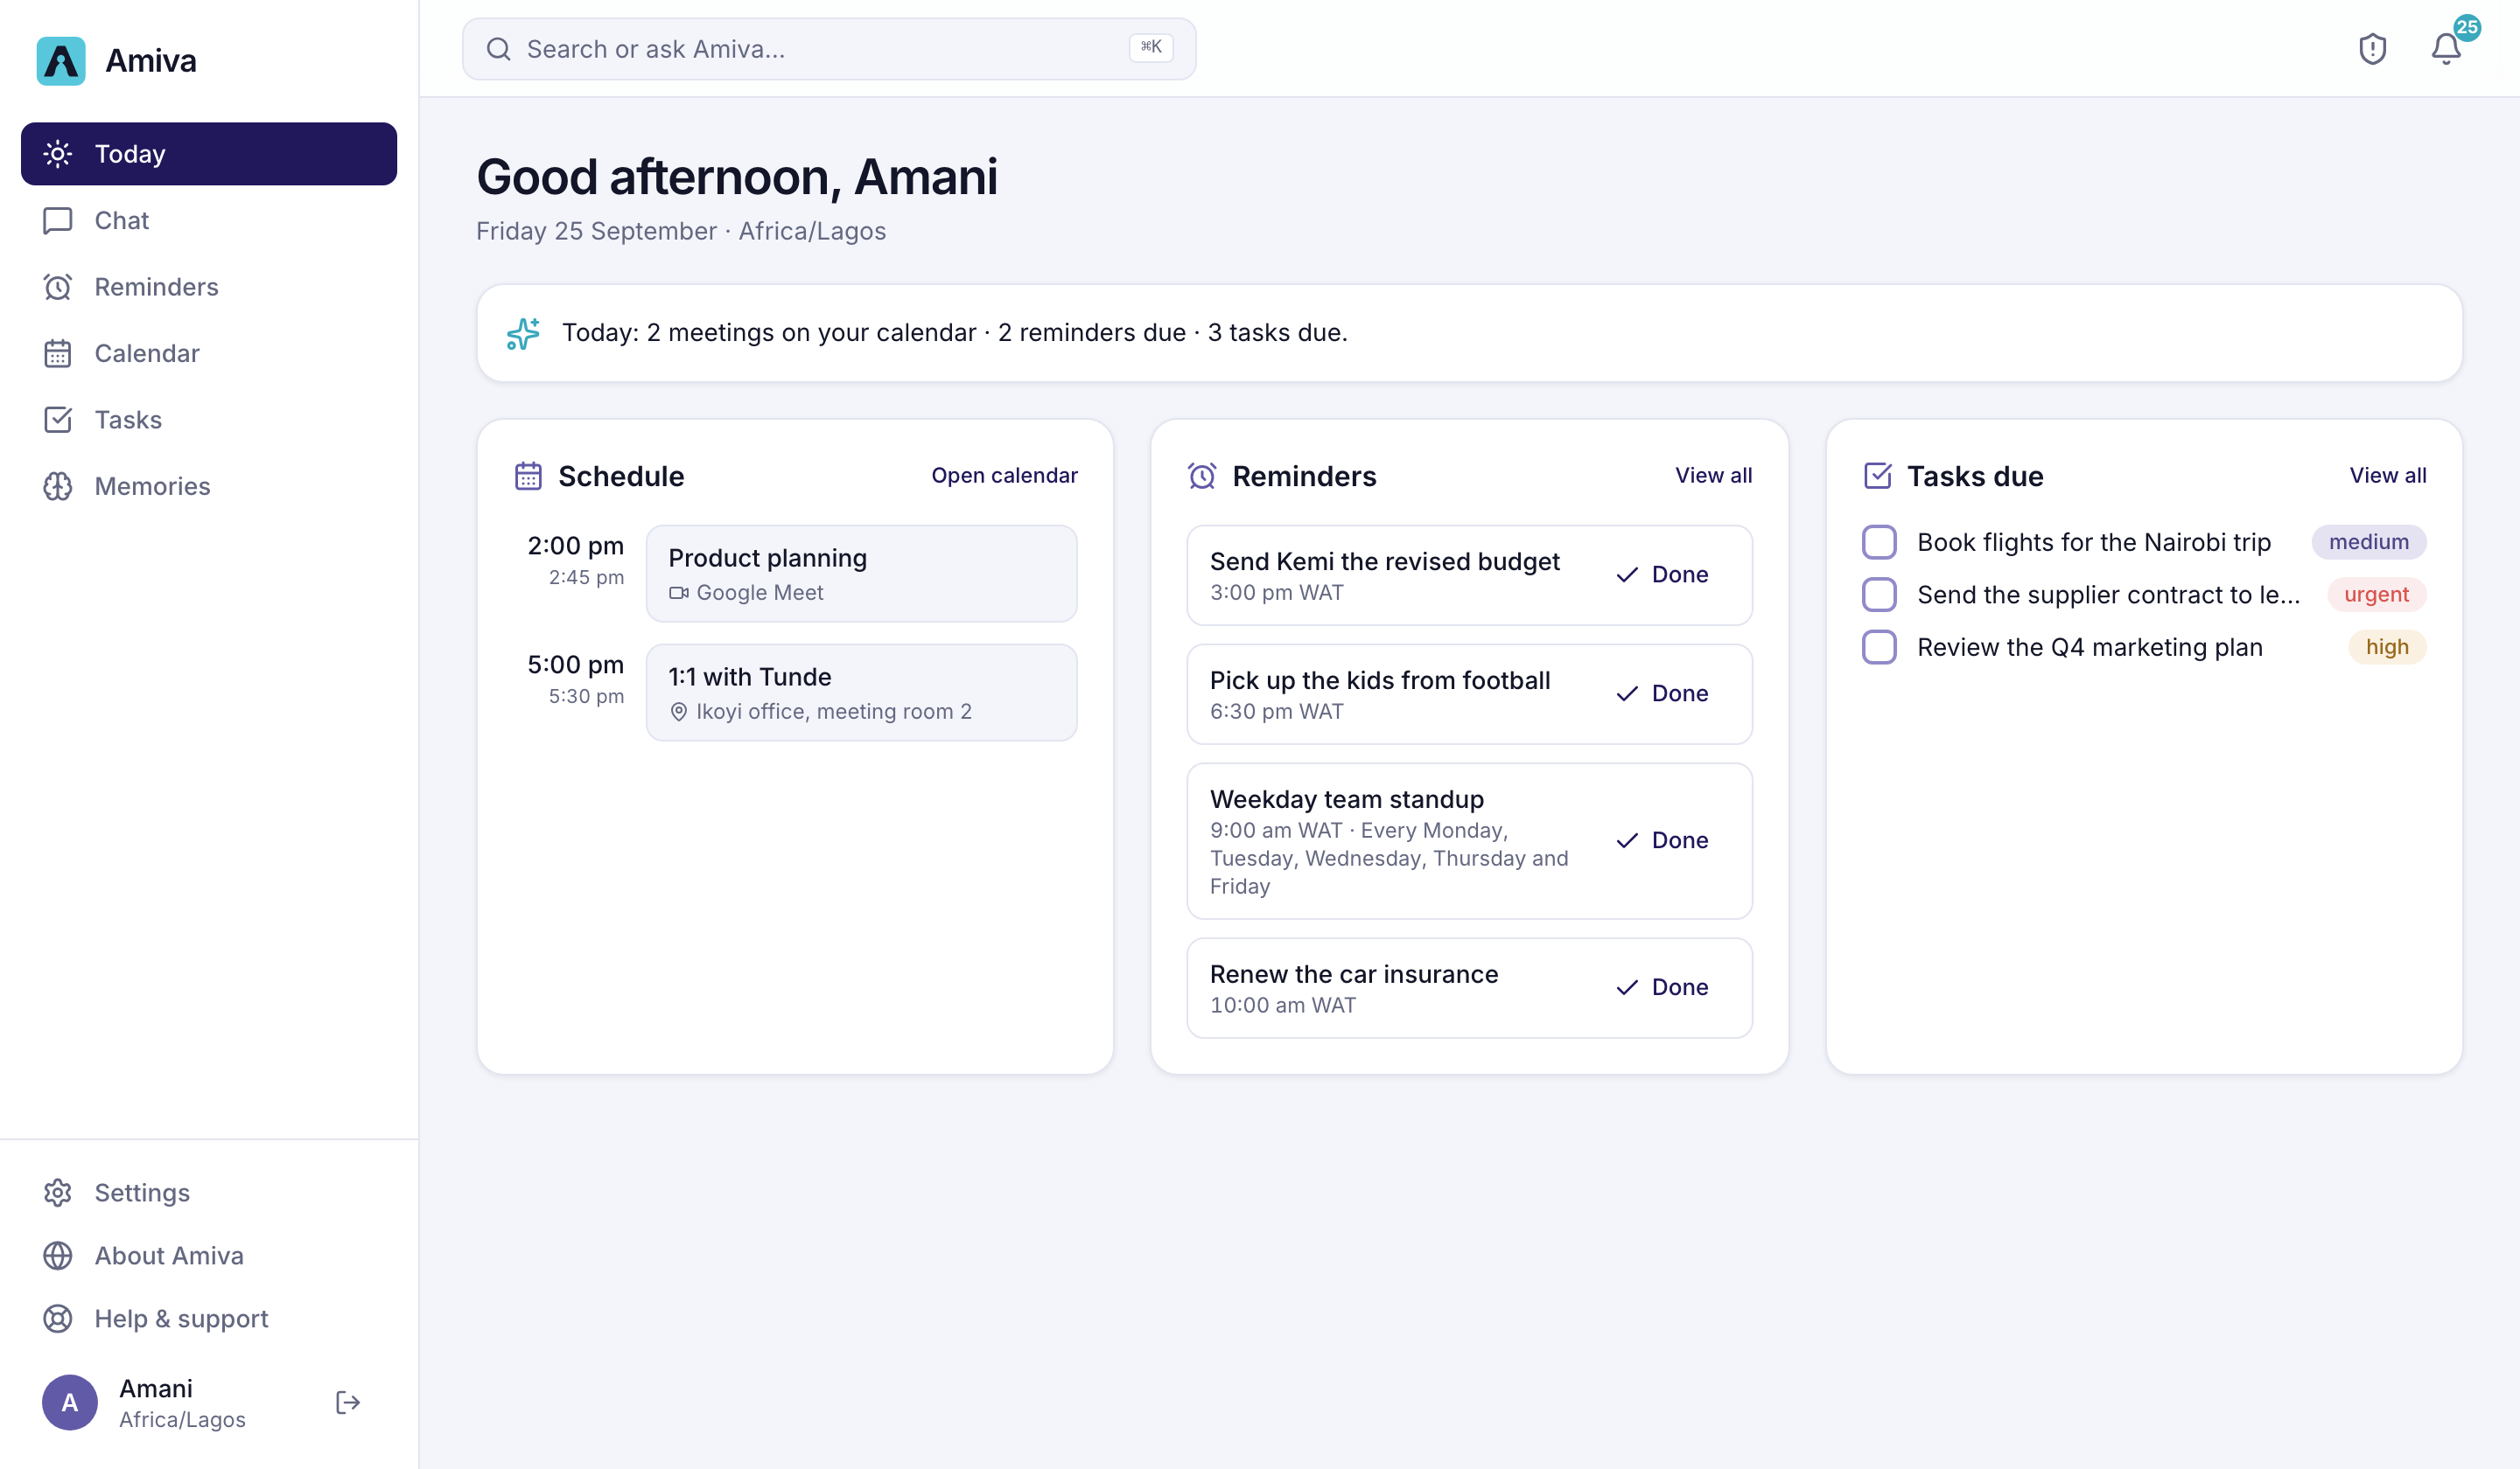Image resolution: width=2520 pixels, height=1469 pixels.
Task: Click the Today sun icon in sidebar
Action: click(58, 154)
